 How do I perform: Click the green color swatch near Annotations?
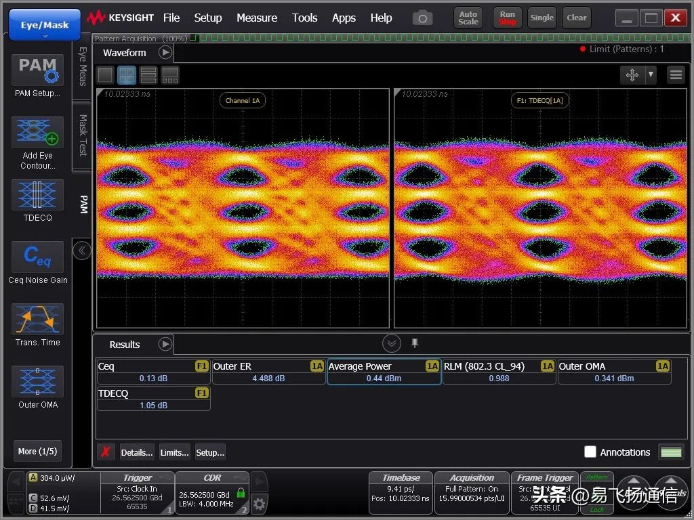(671, 452)
